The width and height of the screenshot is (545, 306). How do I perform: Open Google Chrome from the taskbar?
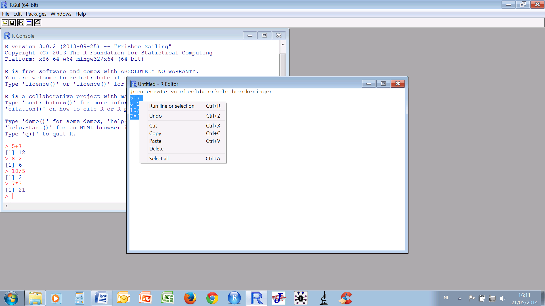[x=212, y=298]
